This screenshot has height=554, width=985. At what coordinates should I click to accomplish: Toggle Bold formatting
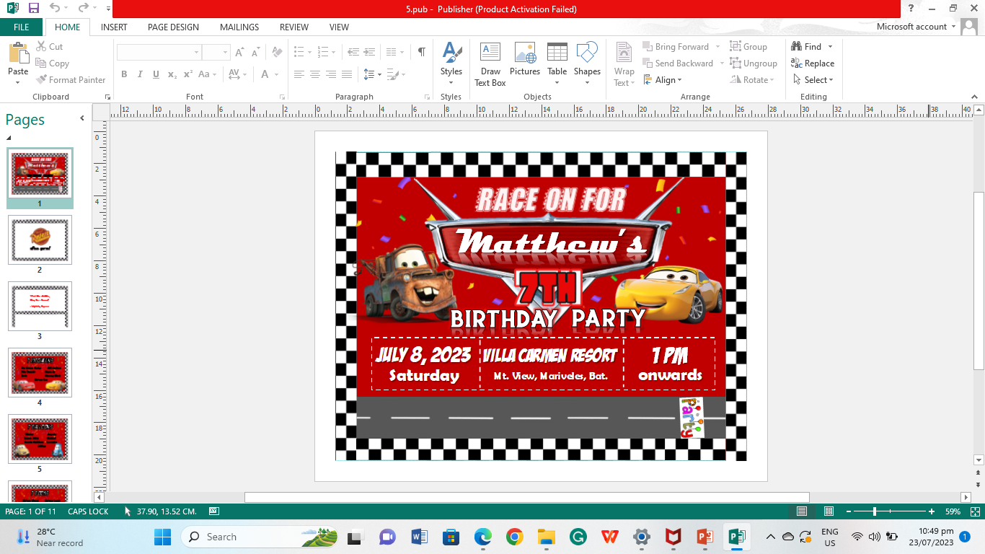124,74
